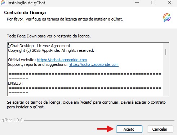Click the license text scrollbar thumb

click(x=166, y=52)
